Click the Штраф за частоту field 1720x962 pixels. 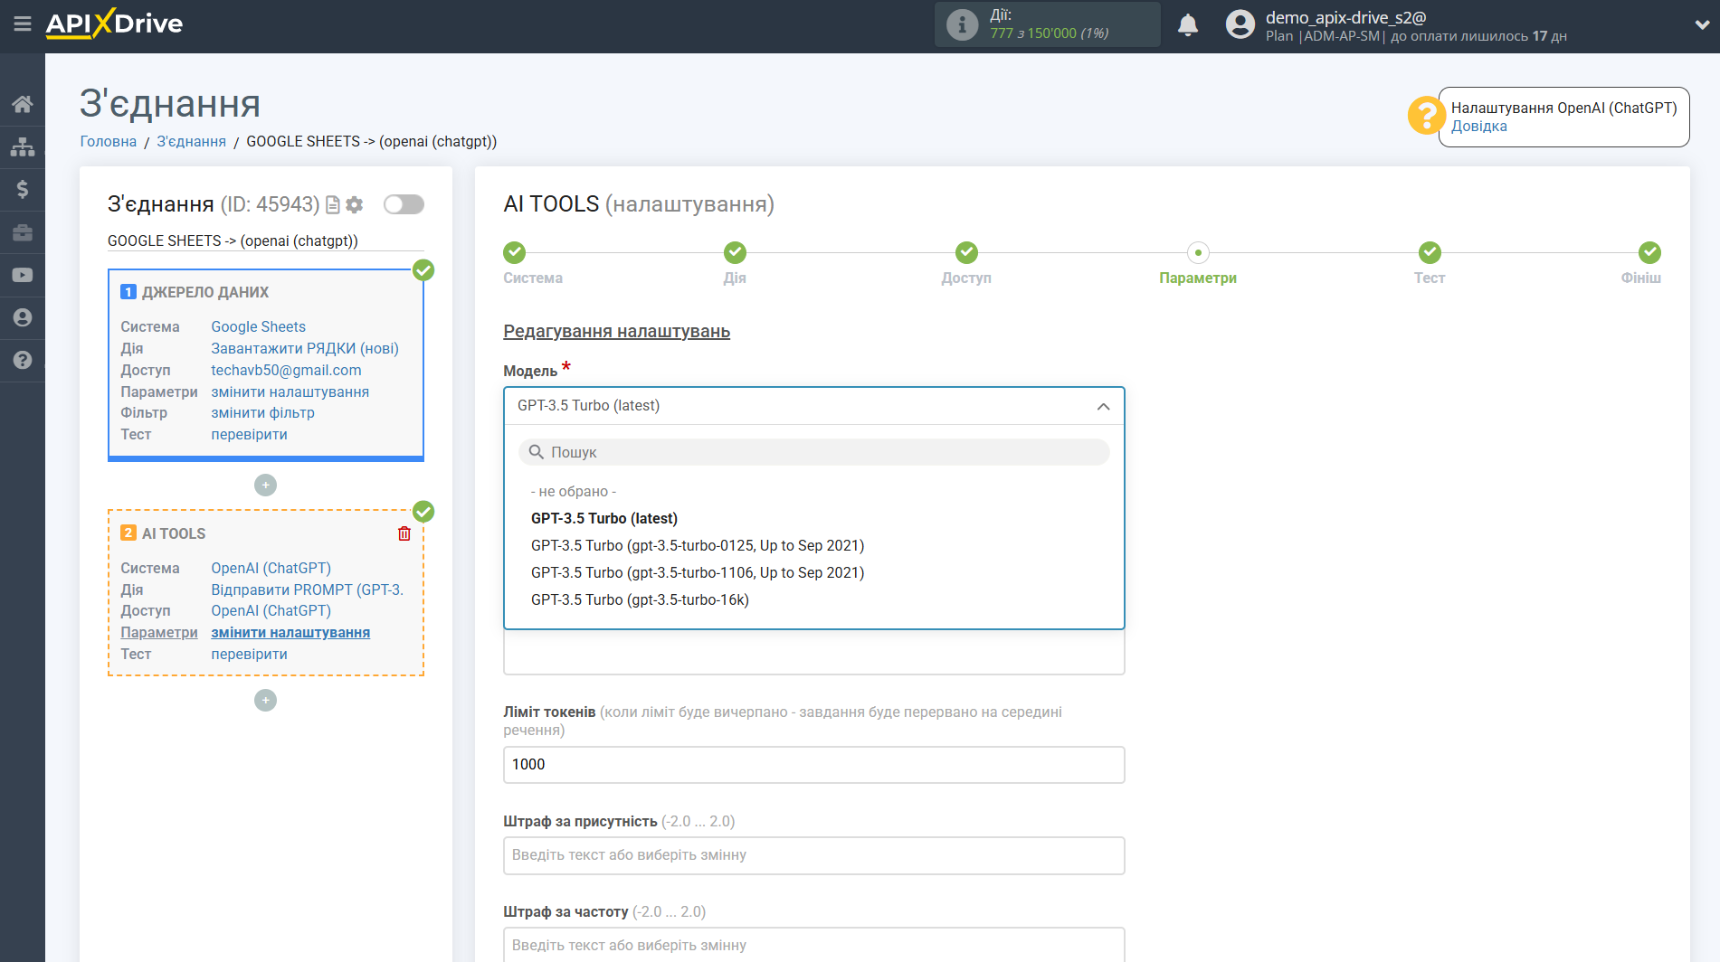point(813,944)
